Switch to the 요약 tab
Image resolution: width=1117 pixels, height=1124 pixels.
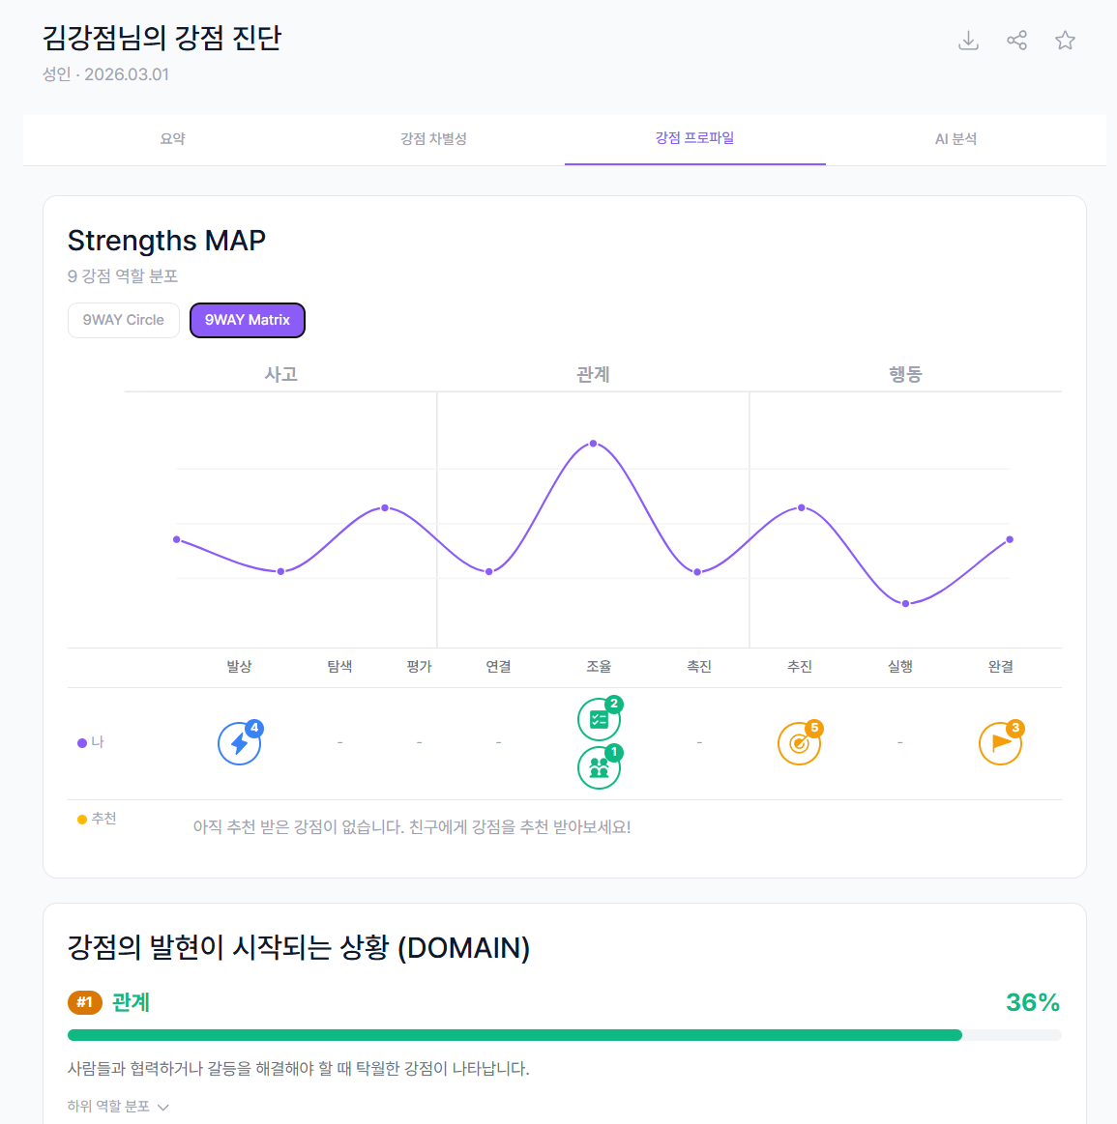171,139
